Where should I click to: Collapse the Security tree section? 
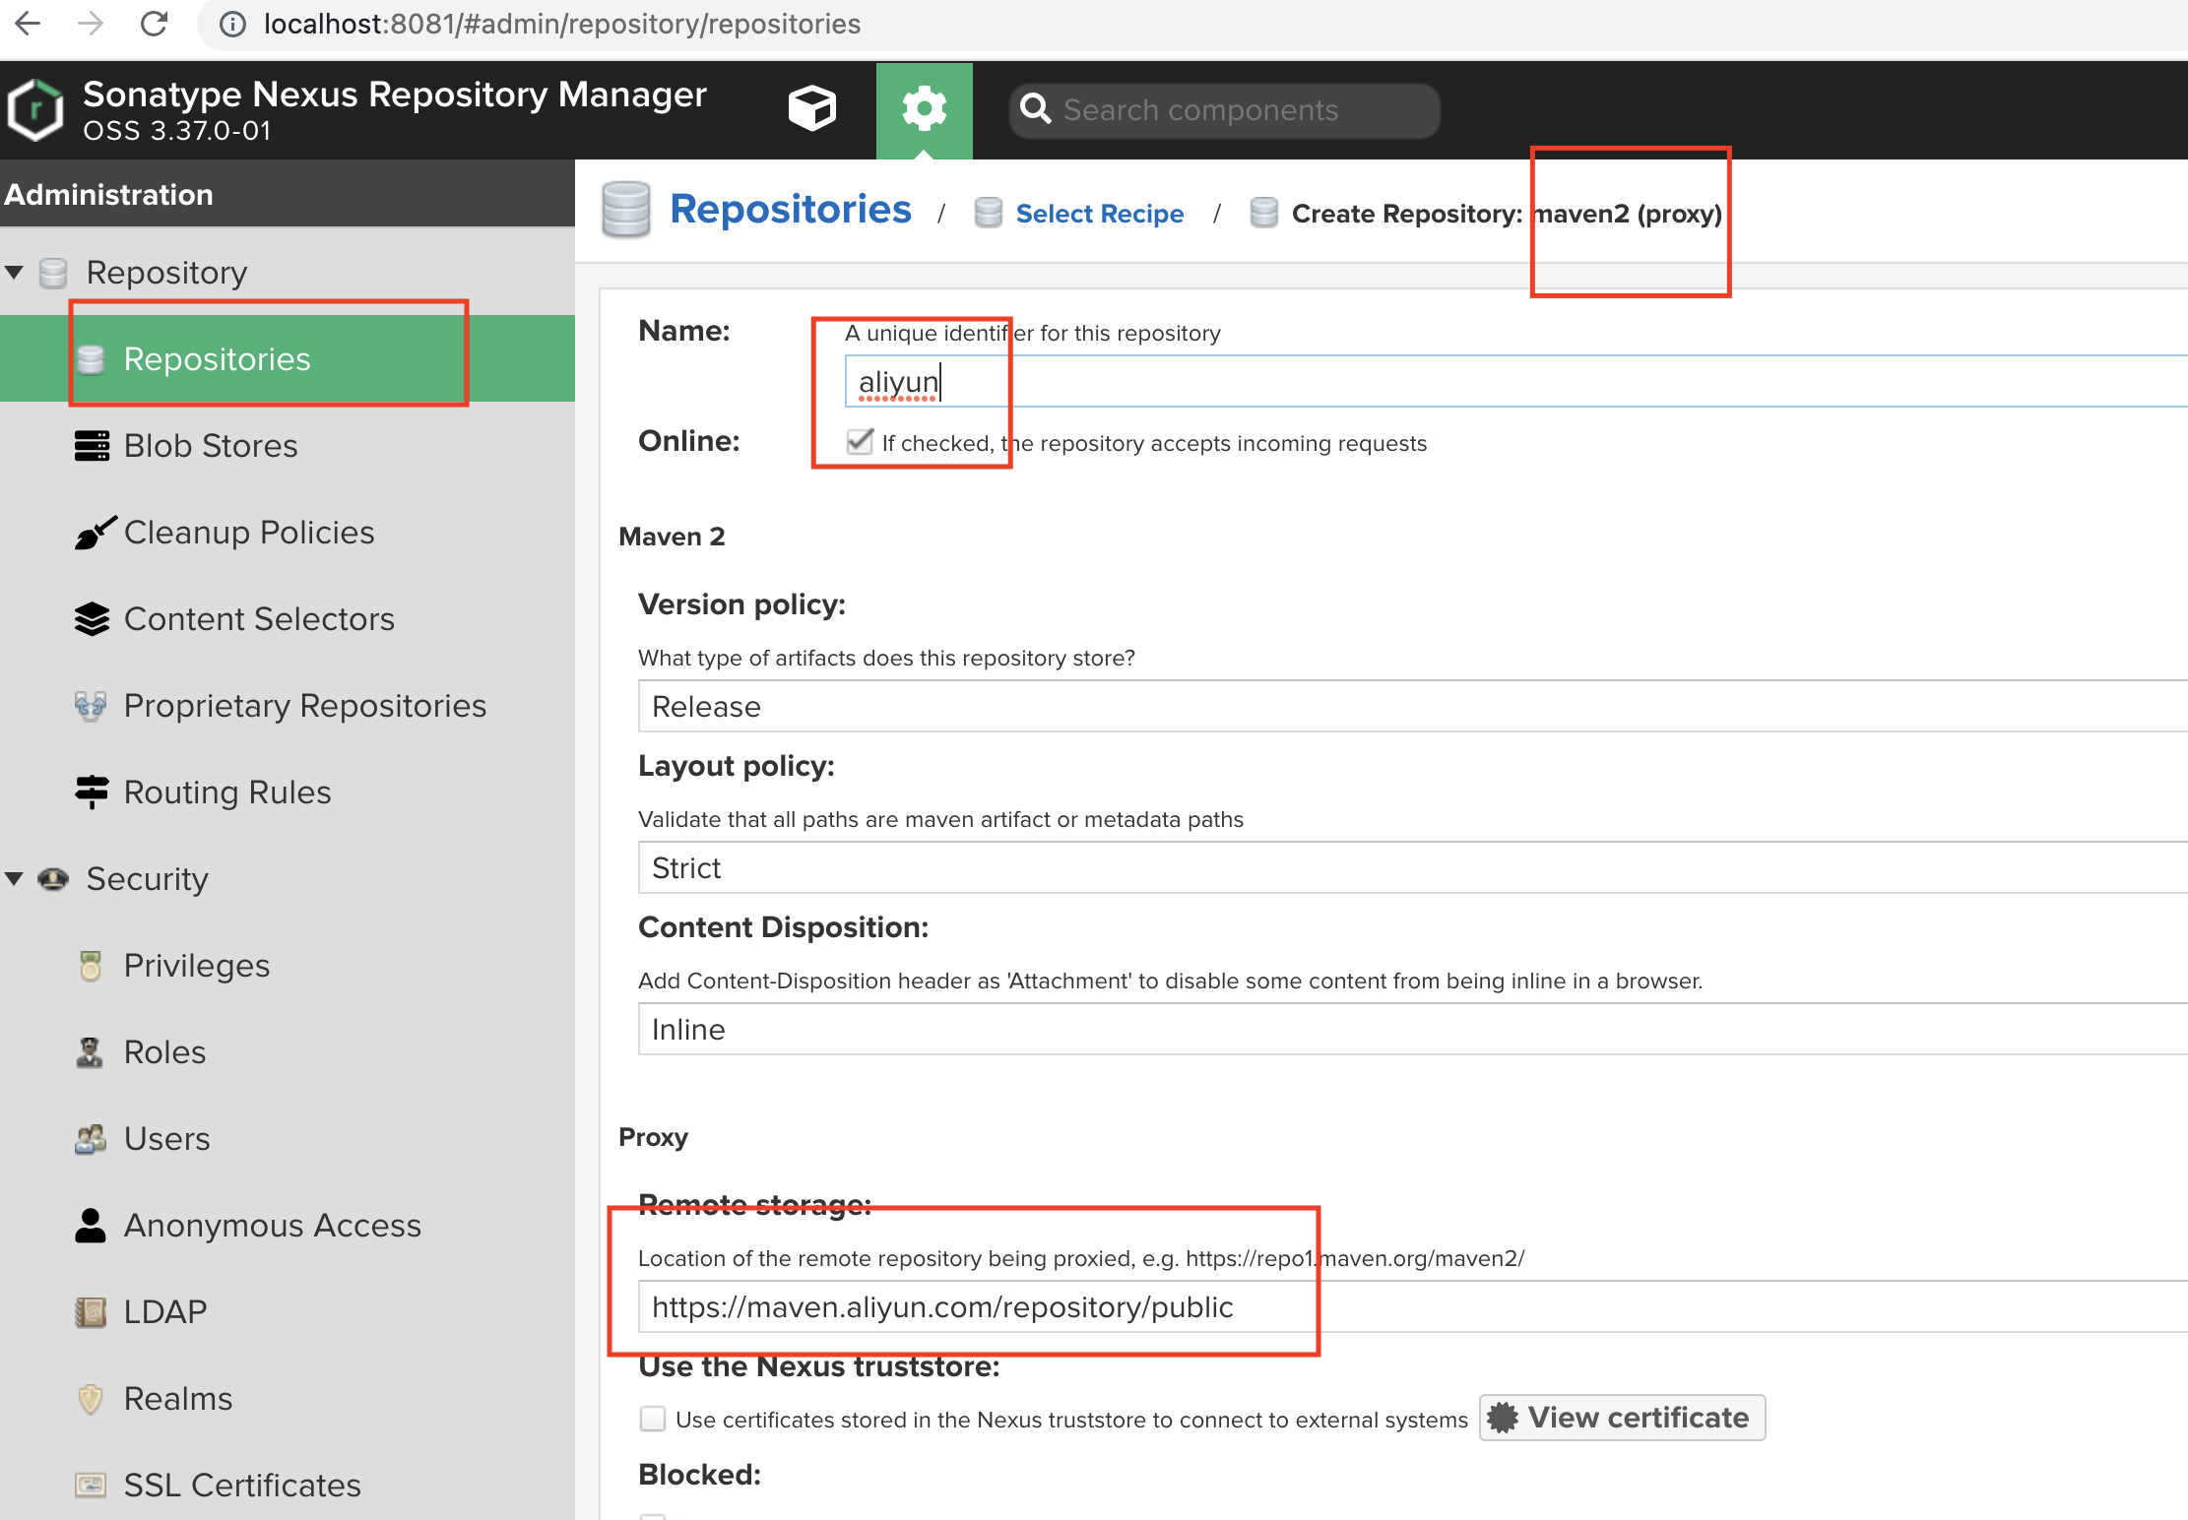point(14,878)
